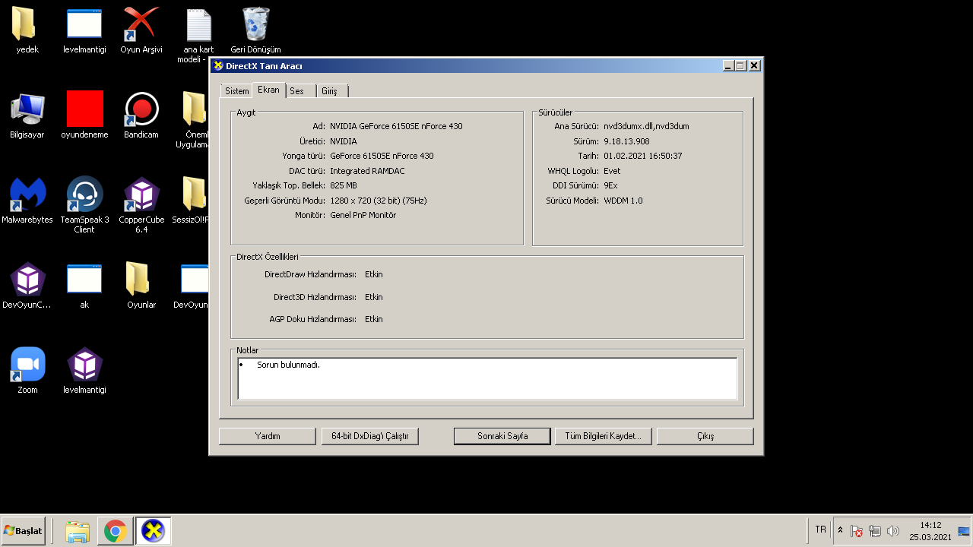Exit using the Çıkış button
This screenshot has height=547, width=973.
705,436
